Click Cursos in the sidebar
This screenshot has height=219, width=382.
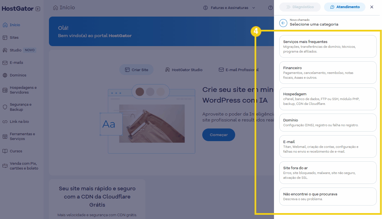click(16, 151)
